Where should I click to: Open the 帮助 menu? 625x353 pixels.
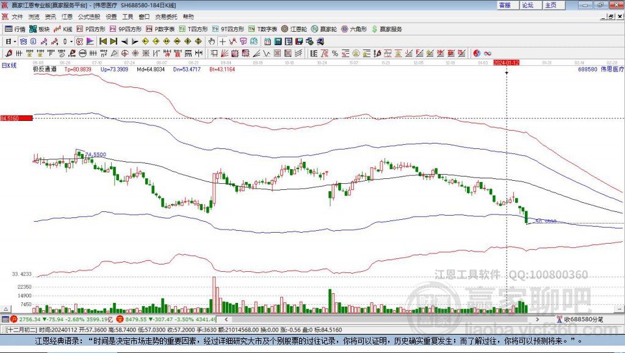(x=188, y=16)
